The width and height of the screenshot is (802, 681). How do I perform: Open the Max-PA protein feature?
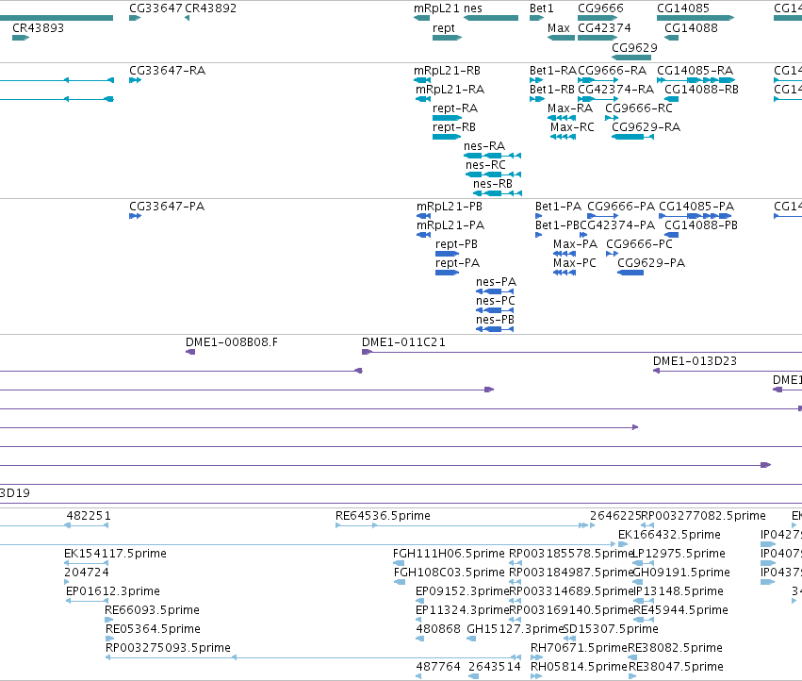tap(565, 254)
